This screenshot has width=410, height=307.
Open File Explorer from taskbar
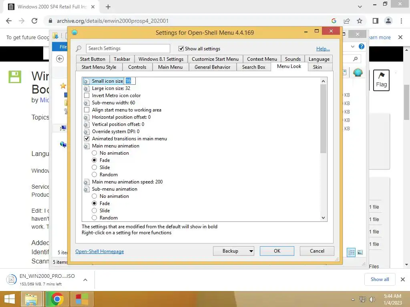coord(31,299)
